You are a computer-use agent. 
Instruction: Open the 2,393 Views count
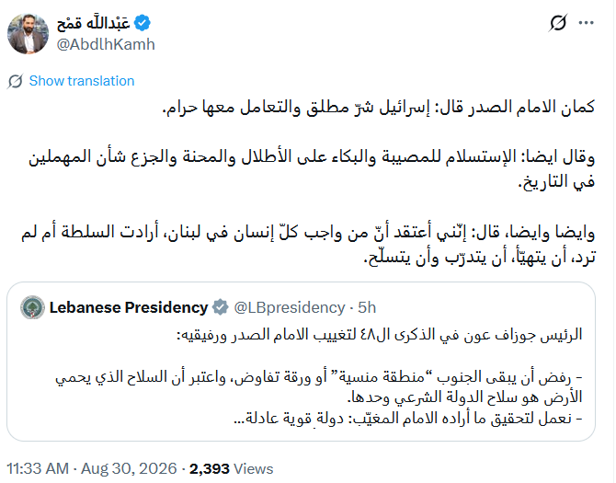pos(232,468)
